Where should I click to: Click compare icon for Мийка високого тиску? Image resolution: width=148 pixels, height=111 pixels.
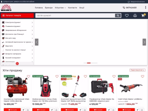click(x=56, y=109)
